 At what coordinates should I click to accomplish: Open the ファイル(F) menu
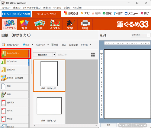[6, 8]
